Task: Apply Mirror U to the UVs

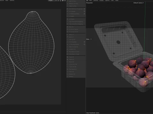Action: pos(76,35)
